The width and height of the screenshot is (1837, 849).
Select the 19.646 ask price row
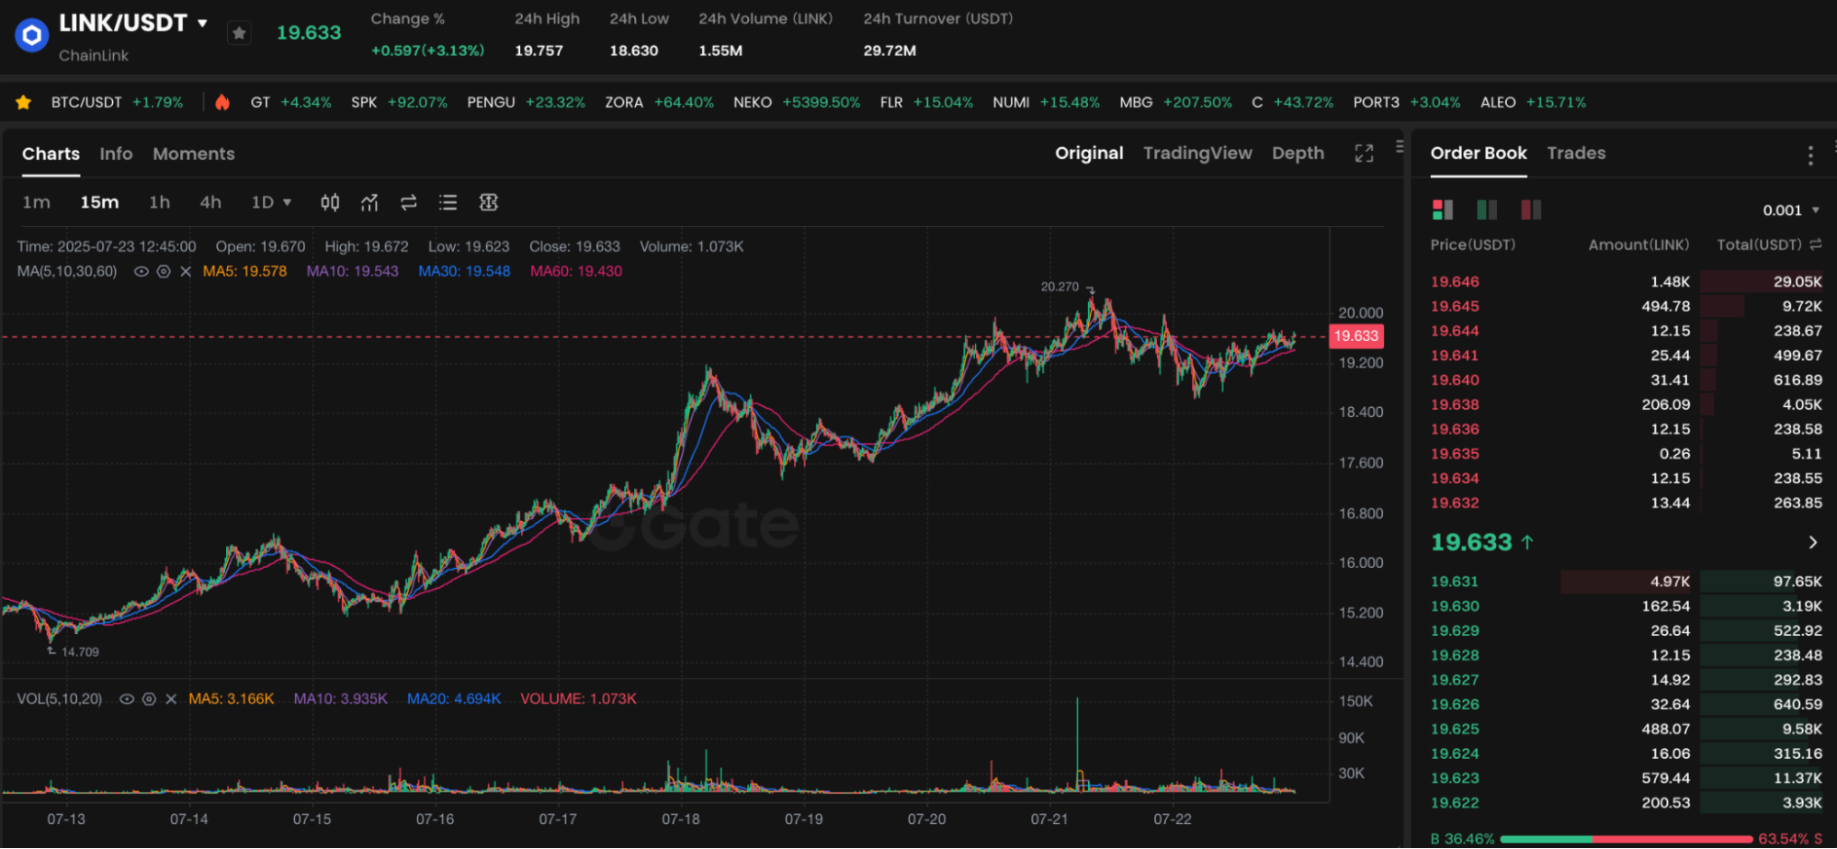(x=1626, y=281)
